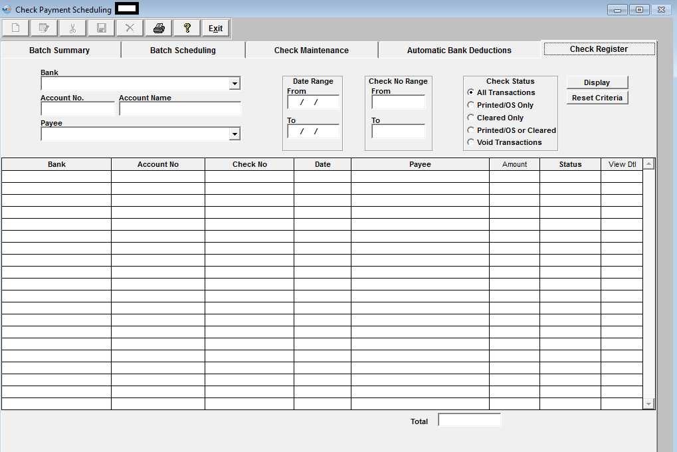This screenshot has width=677, height=452.
Task: Click the Save floppy disk icon
Action: point(102,28)
